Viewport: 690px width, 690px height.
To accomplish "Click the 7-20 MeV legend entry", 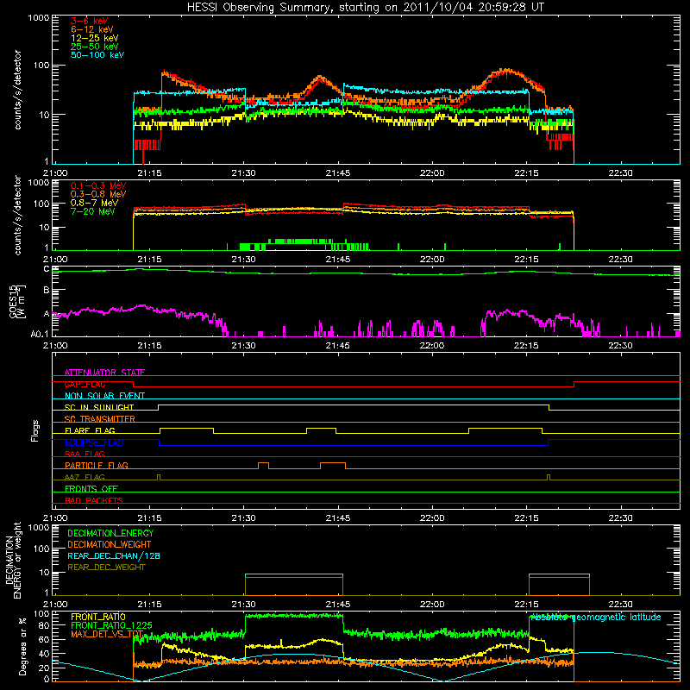I will tap(93, 211).
